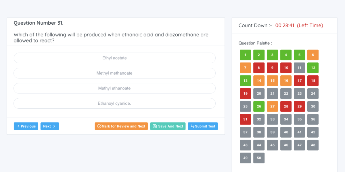Click Save And Next button
This screenshot has height=172, width=345.
tap(168, 126)
